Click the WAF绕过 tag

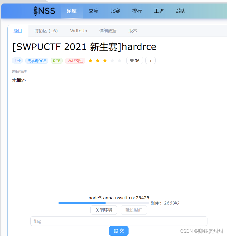click(75, 60)
